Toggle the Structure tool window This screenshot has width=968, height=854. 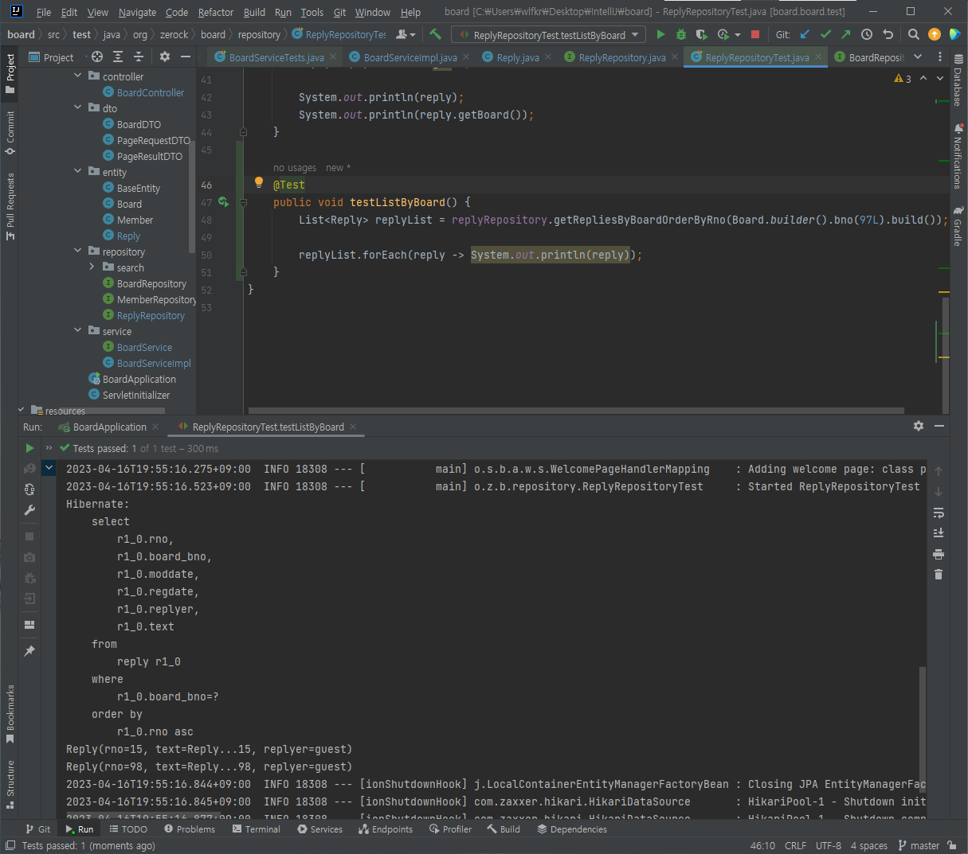[10, 785]
